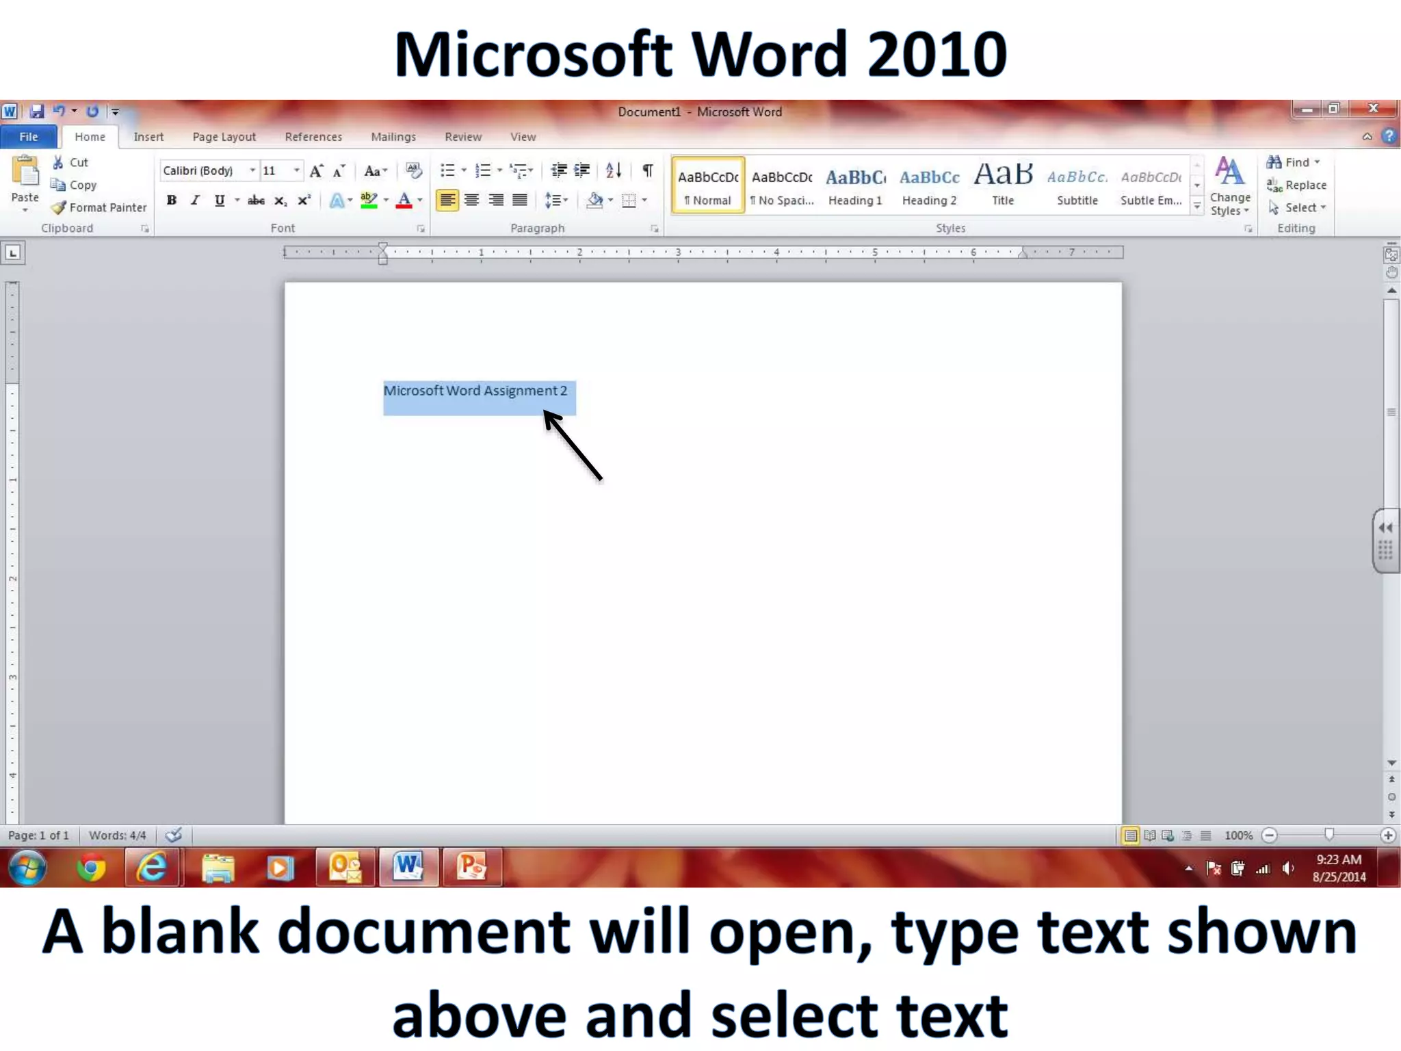
Task: Open the File tab
Action: click(29, 137)
